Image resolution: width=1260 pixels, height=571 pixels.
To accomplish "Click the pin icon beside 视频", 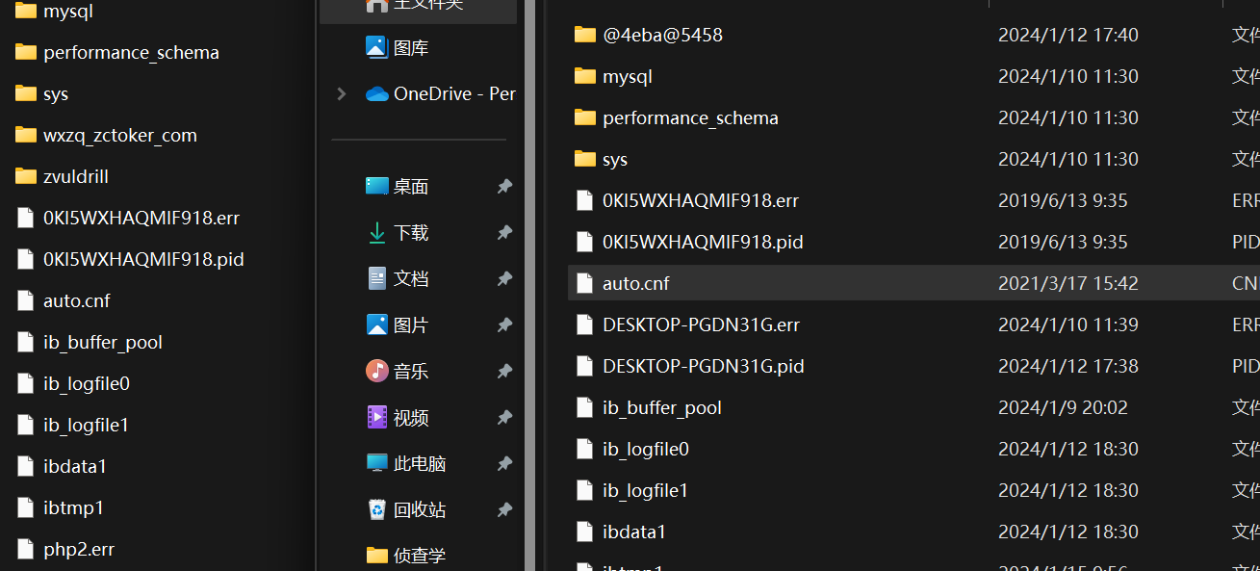I will (x=504, y=417).
